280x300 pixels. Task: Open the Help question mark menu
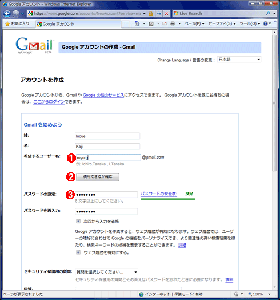coord(267,23)
